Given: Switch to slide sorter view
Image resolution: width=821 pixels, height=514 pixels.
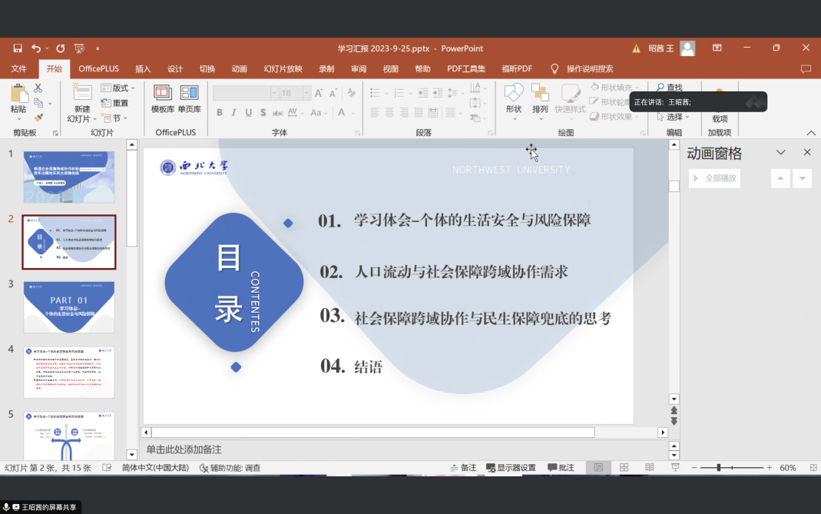Looking at the screenshot, I should pyautogui.click(x=624, y=468).
